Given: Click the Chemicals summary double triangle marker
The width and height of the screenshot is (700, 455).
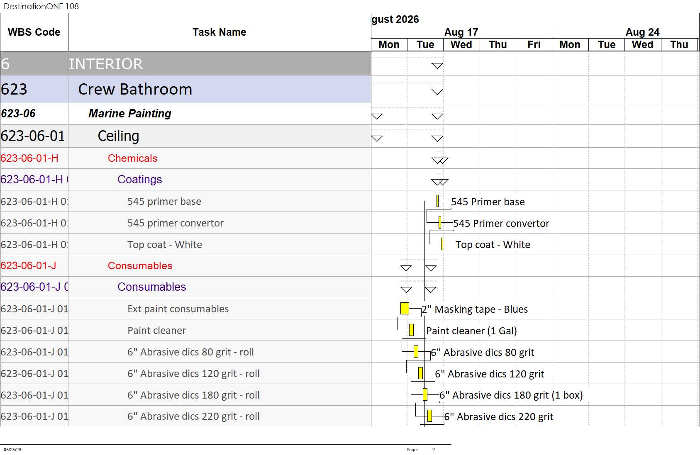Looking at the screenshot, I should click(440, 160).
